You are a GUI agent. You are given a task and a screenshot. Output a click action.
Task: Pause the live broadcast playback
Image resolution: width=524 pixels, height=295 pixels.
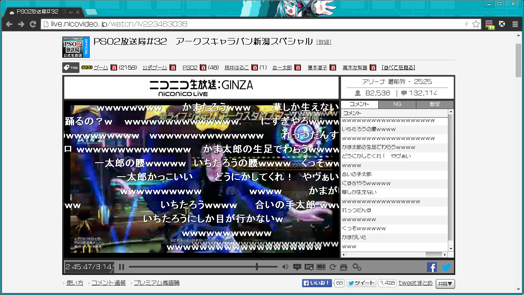tap(122, 267)
